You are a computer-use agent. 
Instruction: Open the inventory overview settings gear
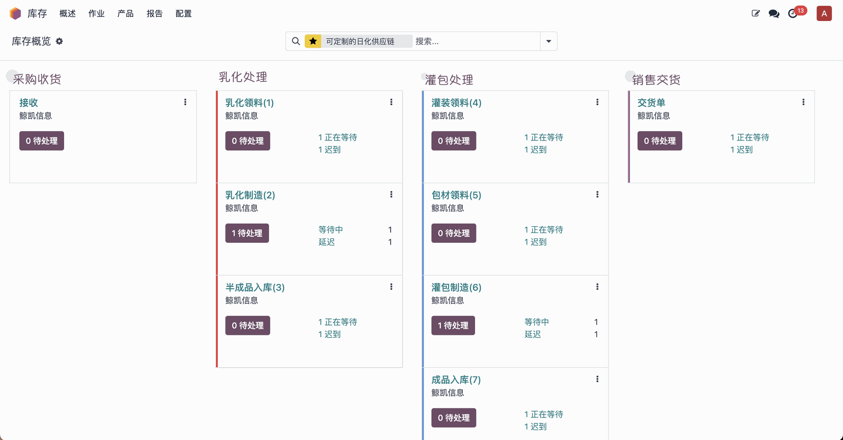pos(59,41)
